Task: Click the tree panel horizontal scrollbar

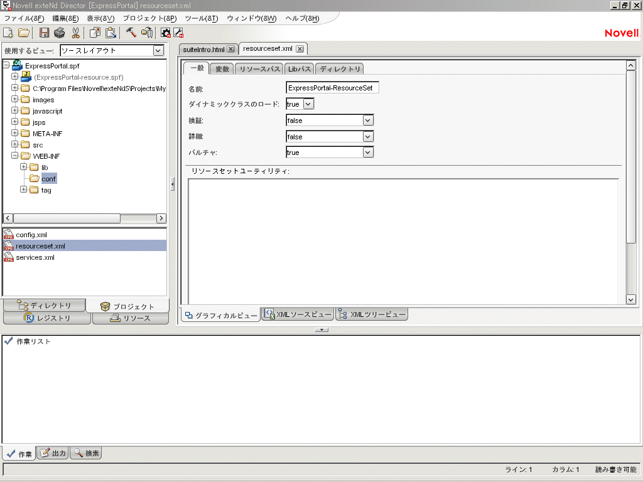Action: (x=66, y=218)
